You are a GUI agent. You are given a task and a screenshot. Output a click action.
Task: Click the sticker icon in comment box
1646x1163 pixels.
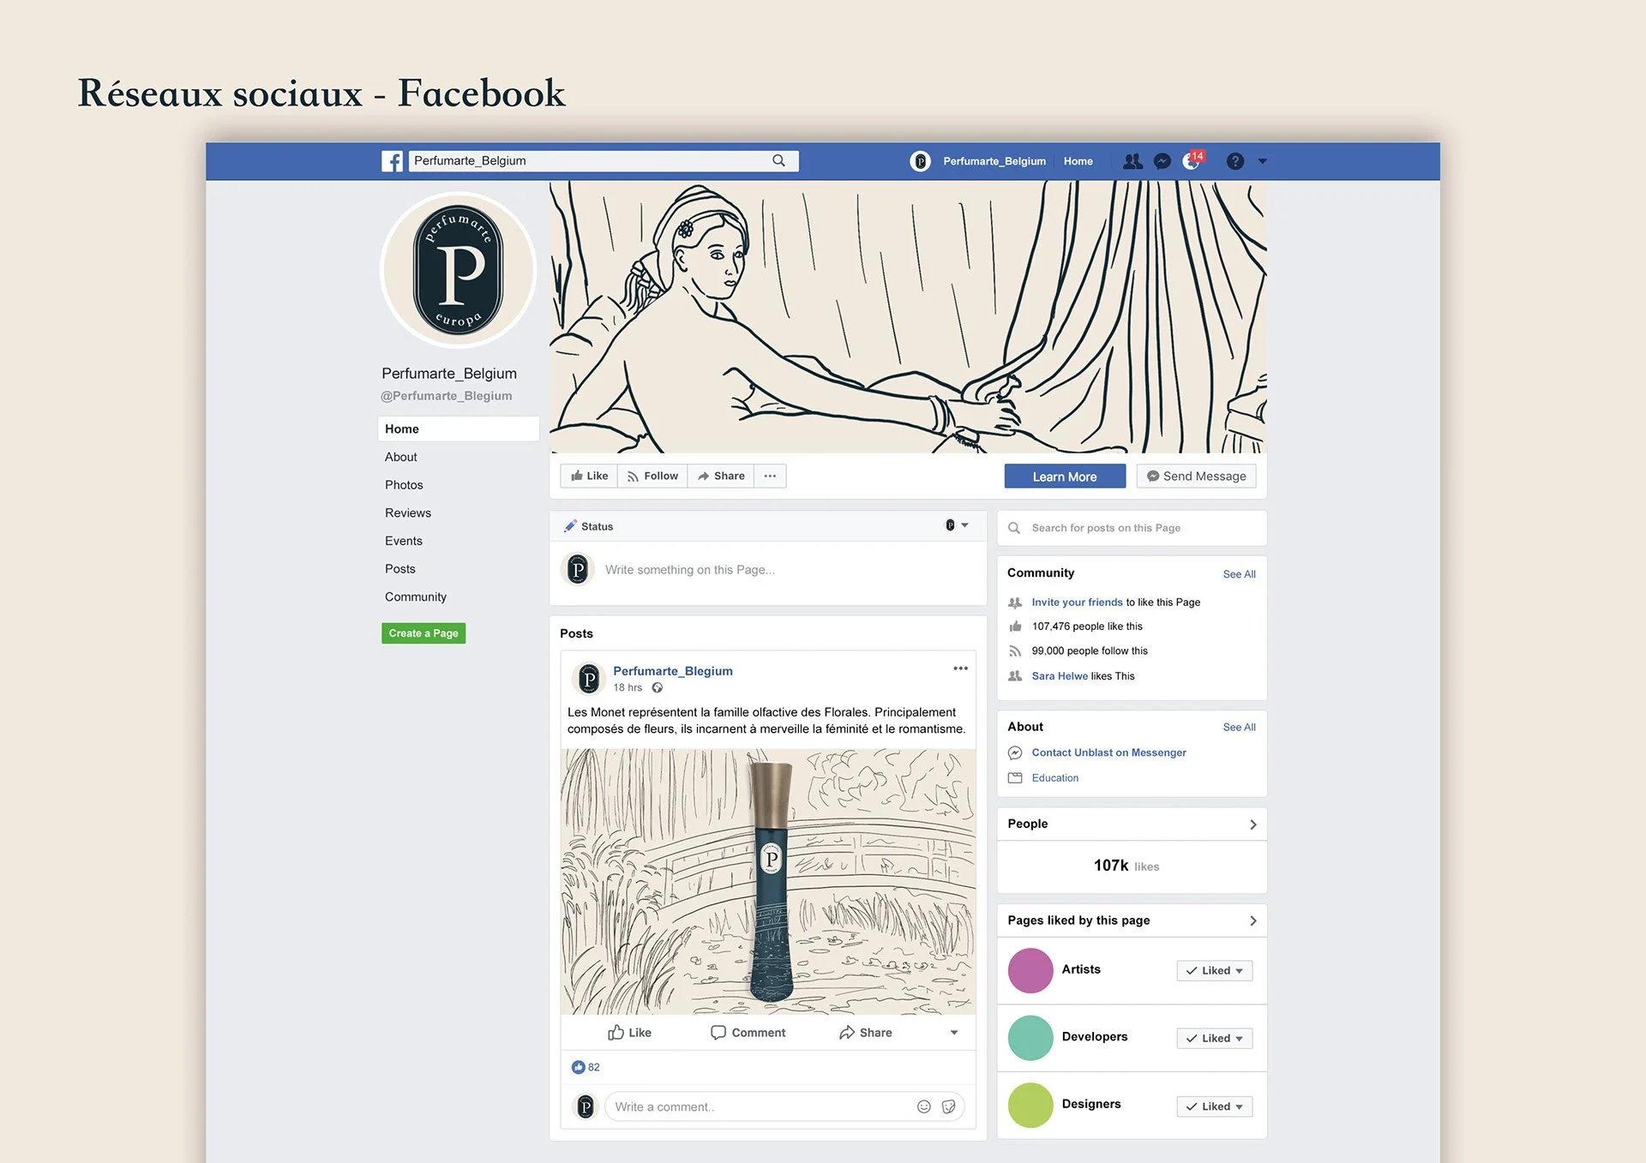pyautogui.click(x=948, y=1106)
